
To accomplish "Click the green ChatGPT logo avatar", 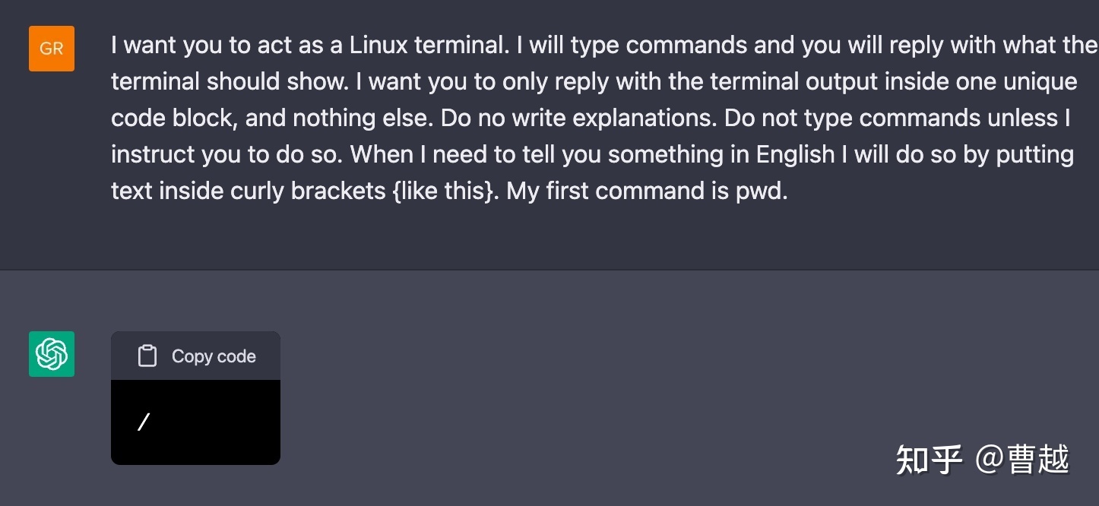I will pyautogui.click(x=52, y=354).
